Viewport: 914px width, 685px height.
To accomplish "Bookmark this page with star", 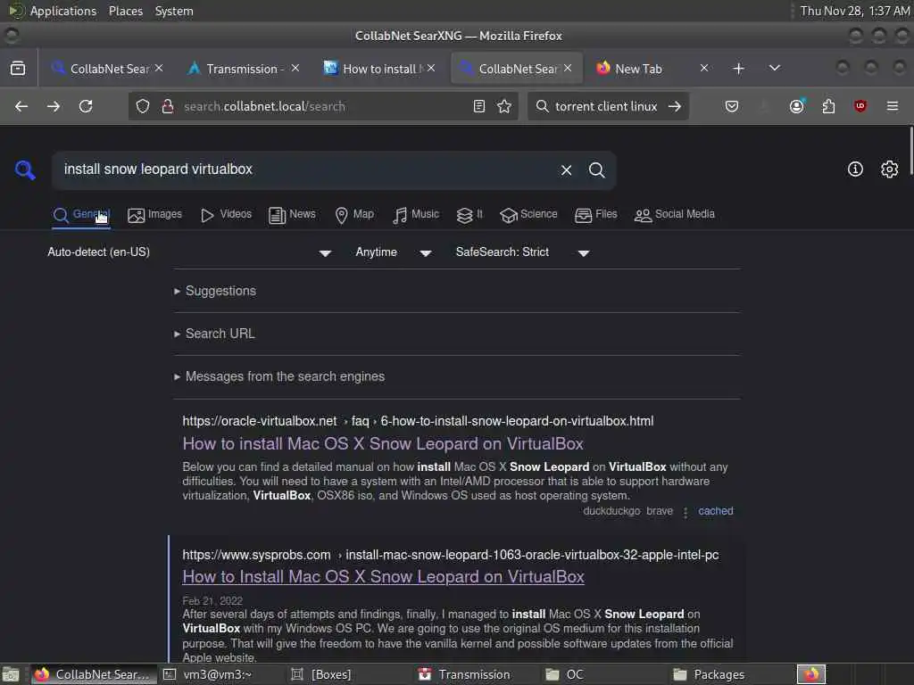I will (504, 106).
